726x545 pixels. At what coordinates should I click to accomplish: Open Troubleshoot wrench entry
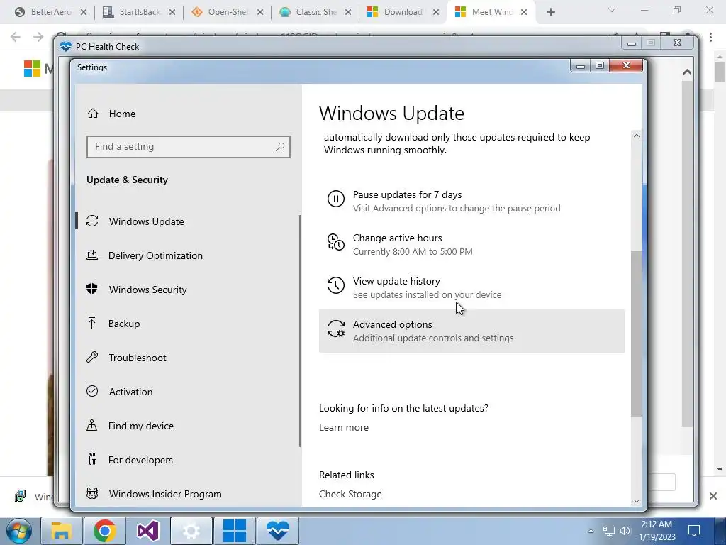point(137,358)
